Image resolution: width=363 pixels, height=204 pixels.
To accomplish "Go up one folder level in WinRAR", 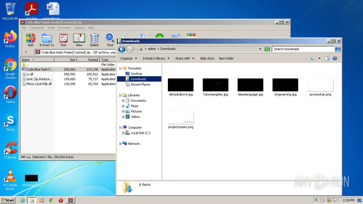I will [x=26, y=52].
